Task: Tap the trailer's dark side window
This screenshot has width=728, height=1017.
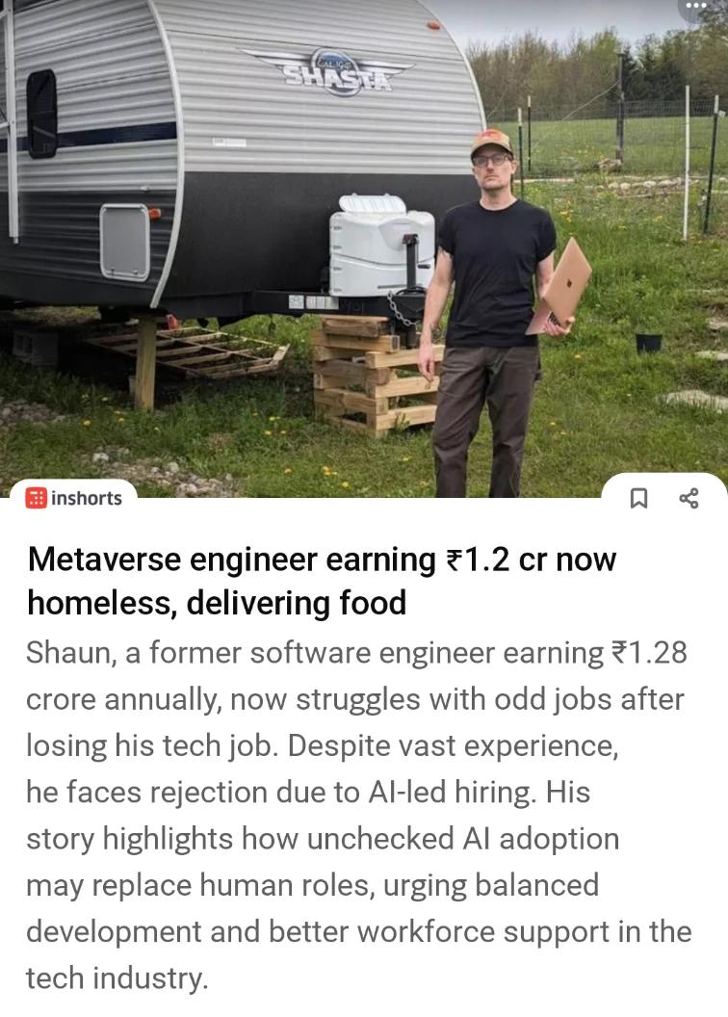Action: pyautogui.click(x=41, y=115)
